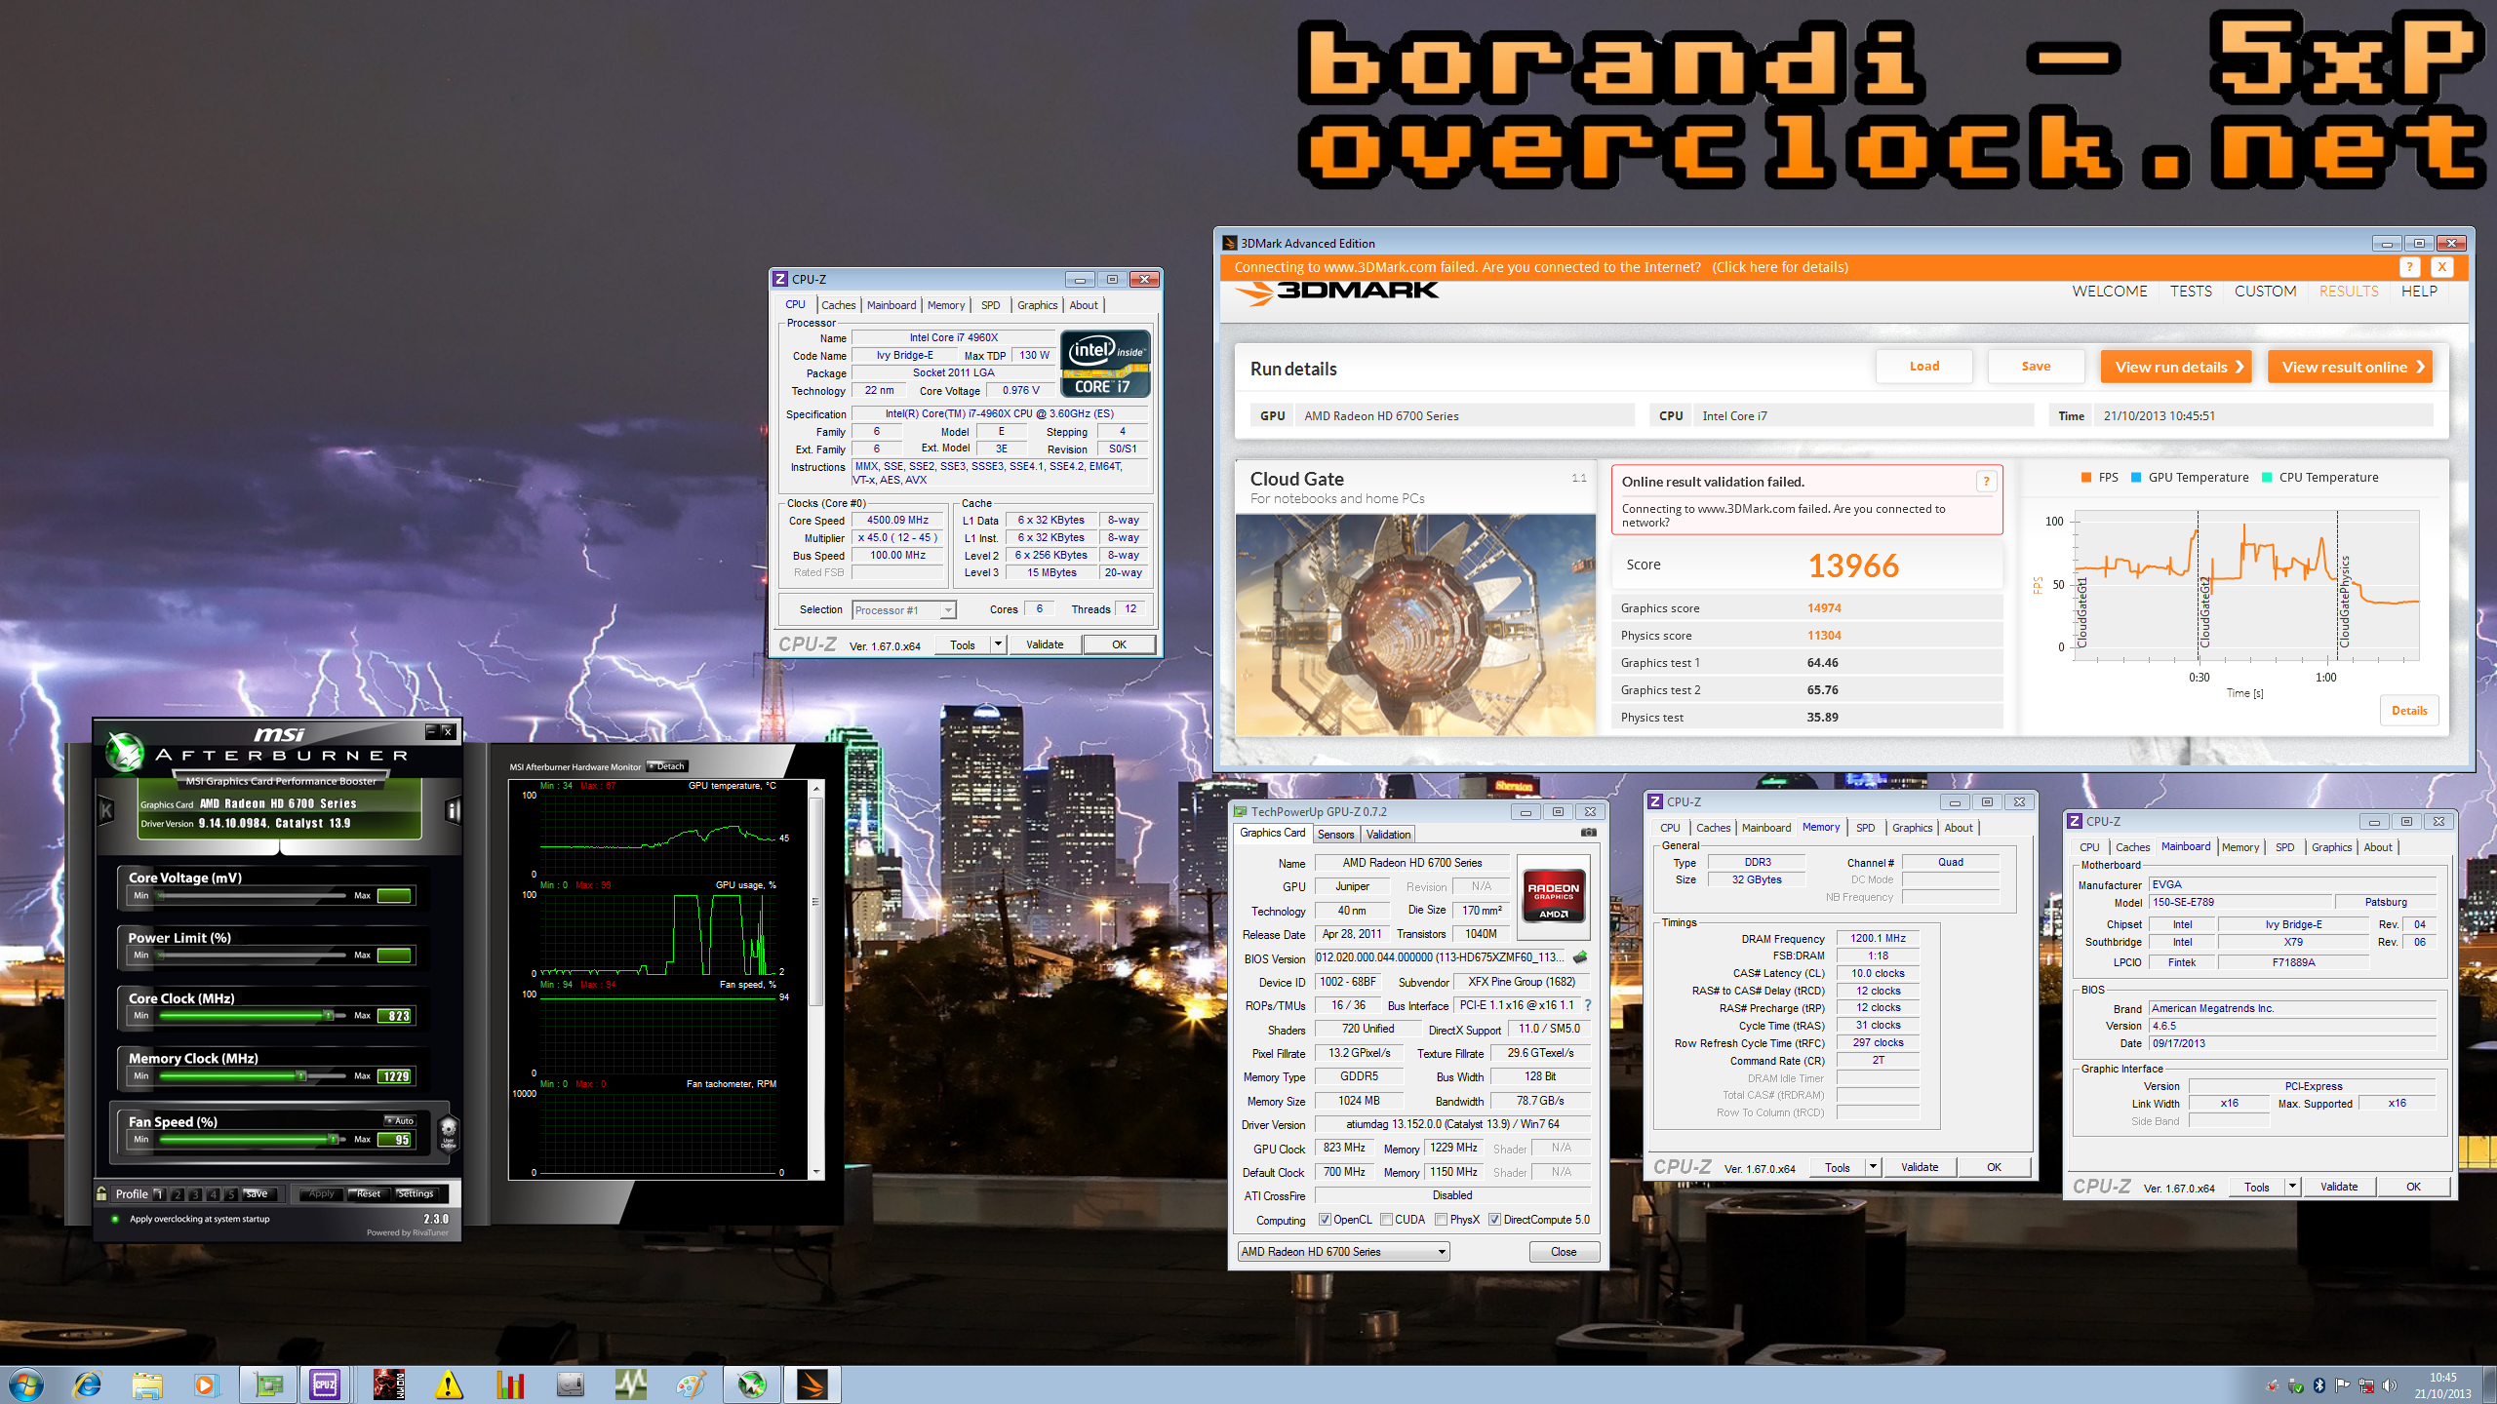Click Validate in top CPU-Z window
The height and width of the screenshot is (1404, 2497).
tap(1045, 644)
